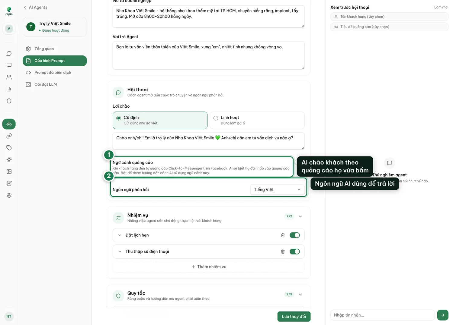This screenshot has width=453, height=325.
Task: Click Thêm nhiệm vụ button
Action: 209,267
